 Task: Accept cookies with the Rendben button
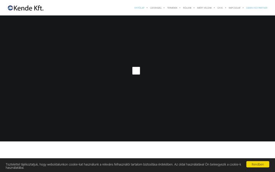(x=258, y=164)
